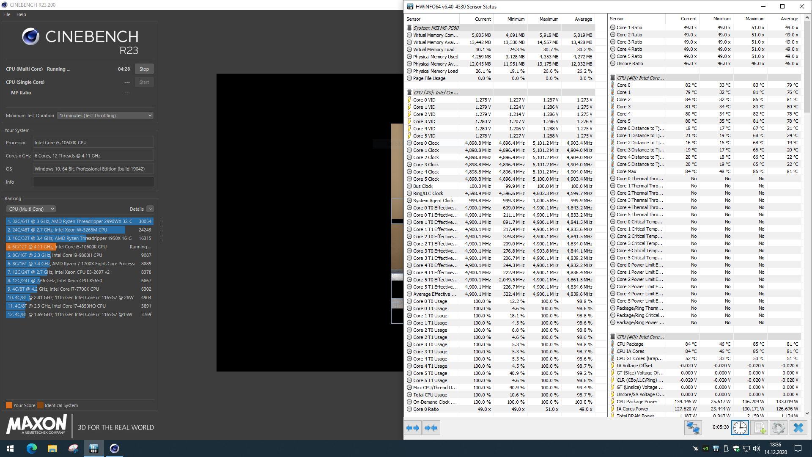
Task: Shrink HWiNFO sensor columns with the inward arrows button
Action: [431, 428]
